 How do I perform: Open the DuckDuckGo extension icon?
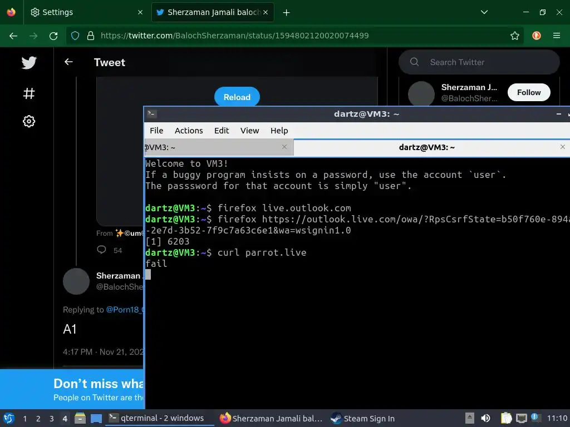(537, 36)
